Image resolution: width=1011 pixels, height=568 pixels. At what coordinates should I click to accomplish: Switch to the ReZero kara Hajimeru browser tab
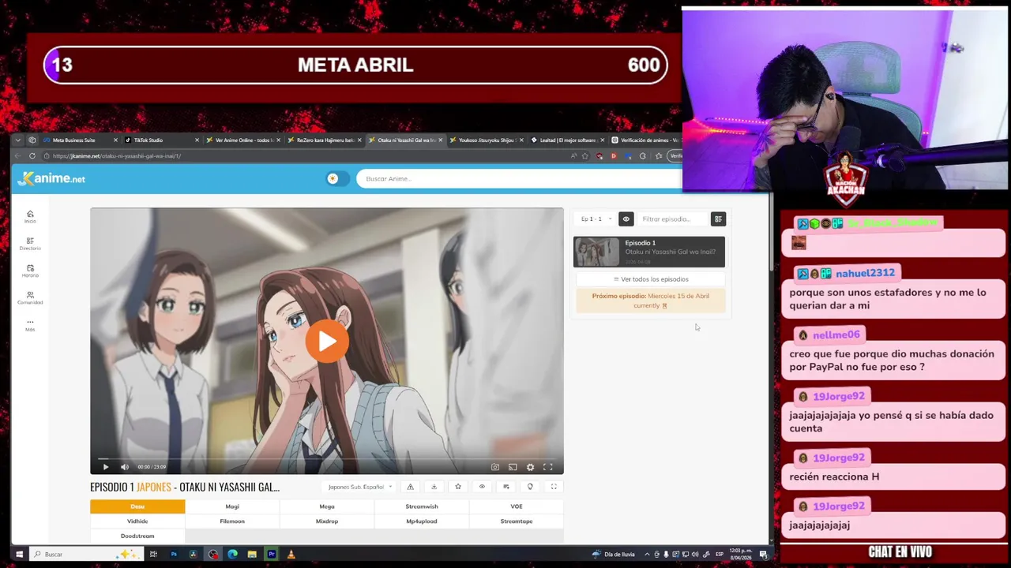325,140
